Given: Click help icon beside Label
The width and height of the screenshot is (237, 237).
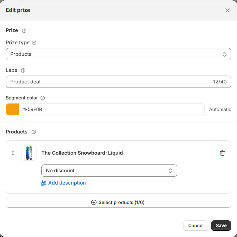Looking at the screenshot, I should (23, 70).
